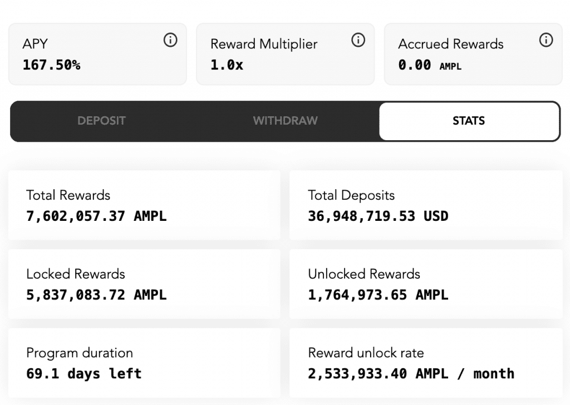This screenshot has height=405, width=570.
Task: Click the 1,764,973.65 AMPL unlocked amount
Action: pos(378,294)
